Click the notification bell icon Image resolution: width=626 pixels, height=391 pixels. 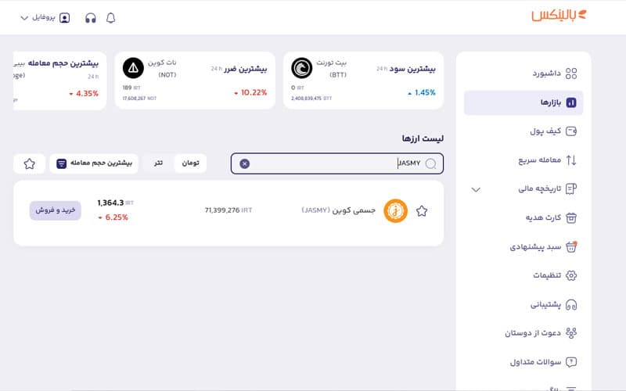pyautogui.click(x=110, y=17)
